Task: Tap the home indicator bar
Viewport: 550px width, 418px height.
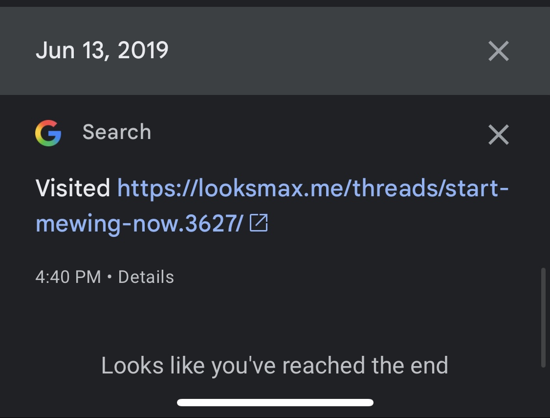Action: pos(275,403)
